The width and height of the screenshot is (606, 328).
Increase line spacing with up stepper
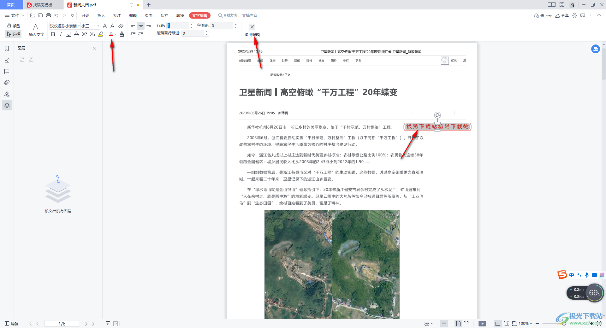(x=191, y=24)
